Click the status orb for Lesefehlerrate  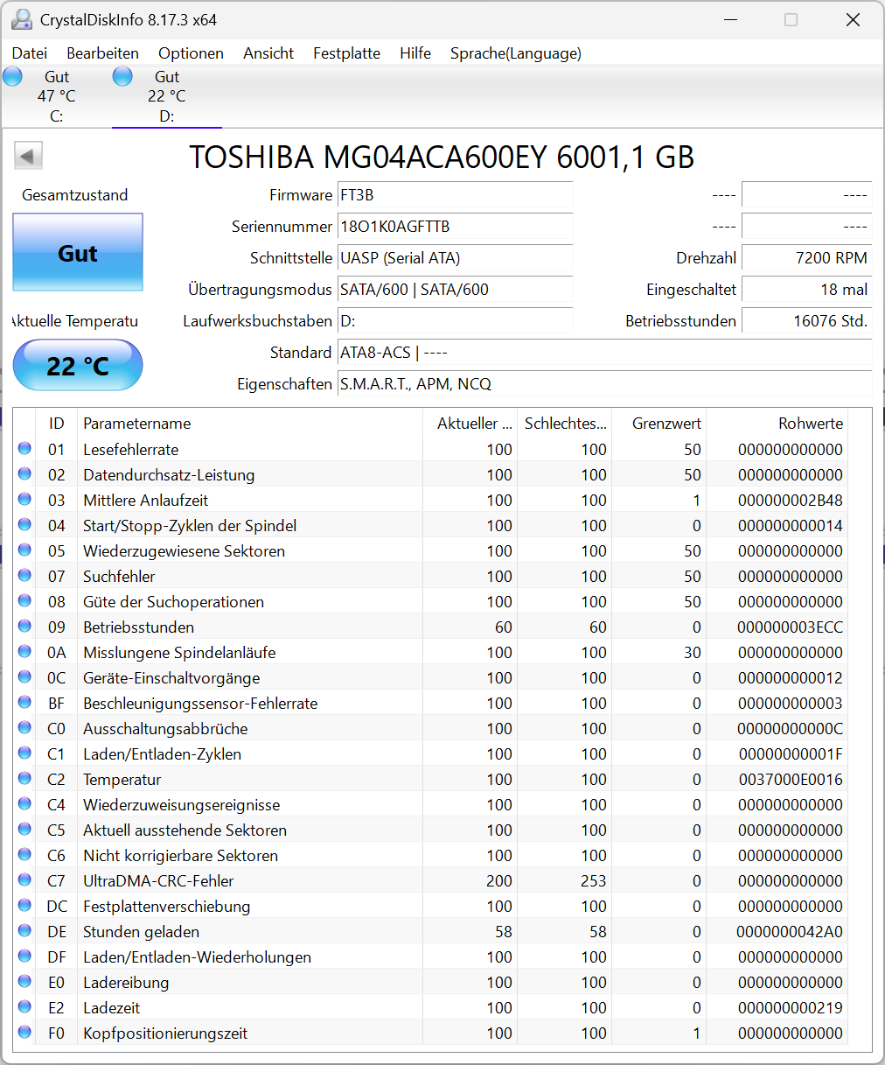click(24, 449)
